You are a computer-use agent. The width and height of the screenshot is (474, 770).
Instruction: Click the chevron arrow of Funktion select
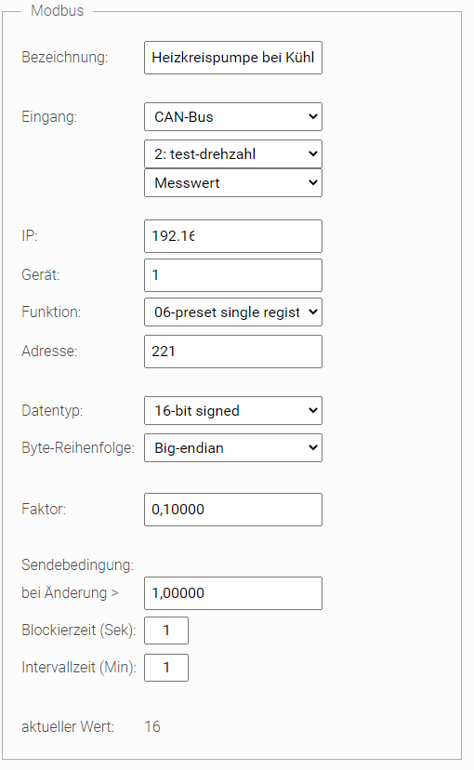coord(312,312)
